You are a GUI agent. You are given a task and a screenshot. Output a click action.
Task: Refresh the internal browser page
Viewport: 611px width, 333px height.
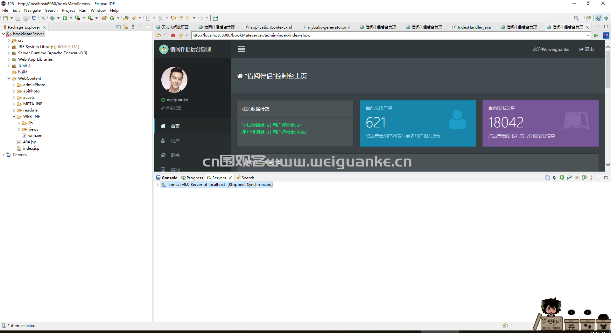181,35
